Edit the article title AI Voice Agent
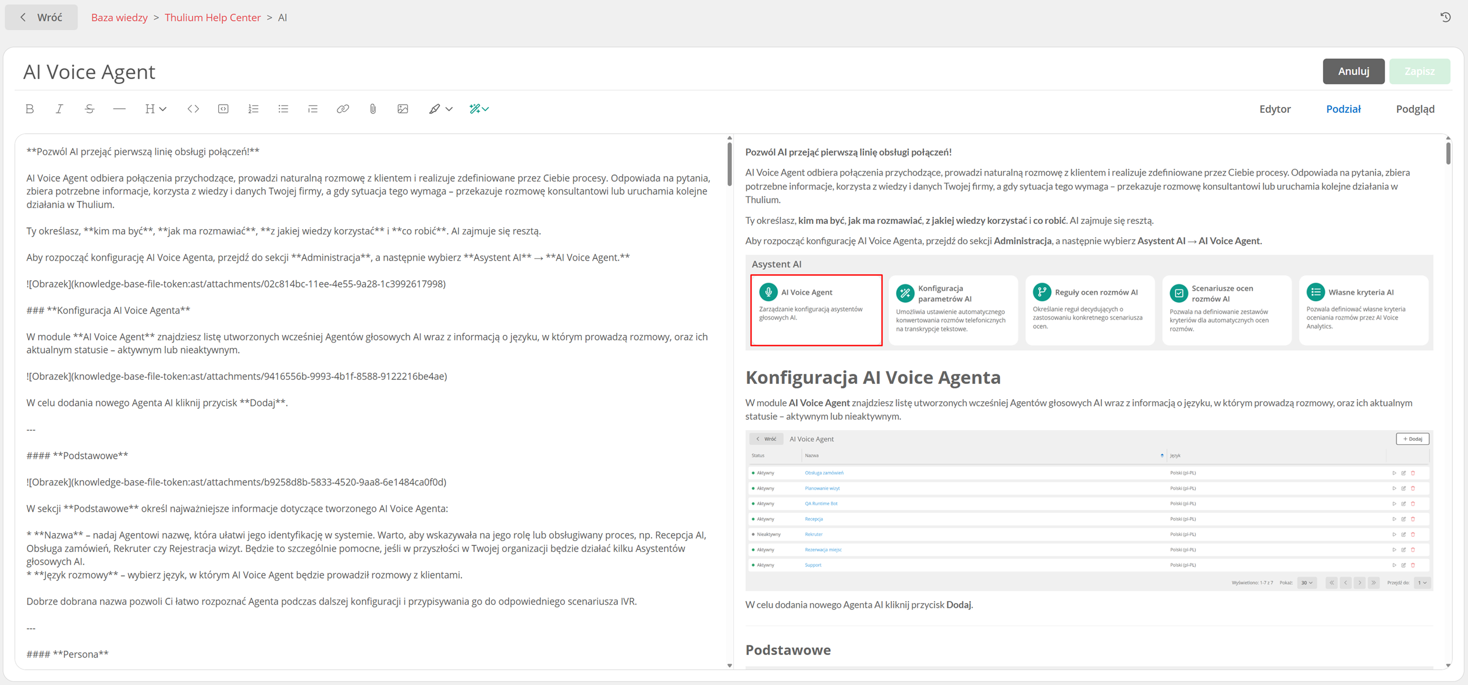The width and height of the screenshot is (1468, 685). (x=89, y=72)
